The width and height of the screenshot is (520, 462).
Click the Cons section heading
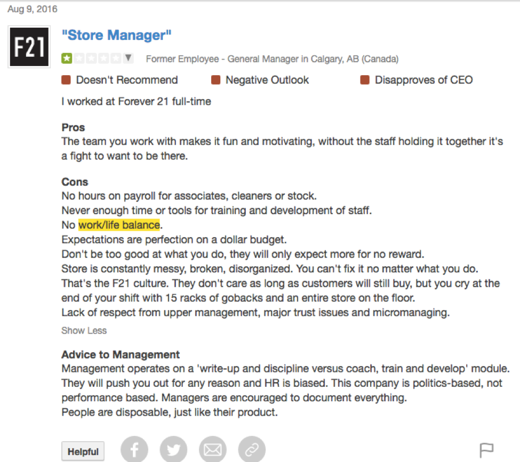coord(75,182)
